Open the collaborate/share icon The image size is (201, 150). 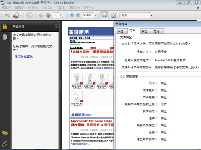click(16, 15)
